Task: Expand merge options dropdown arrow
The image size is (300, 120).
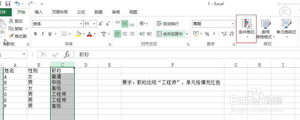Action: click(187, 34)
